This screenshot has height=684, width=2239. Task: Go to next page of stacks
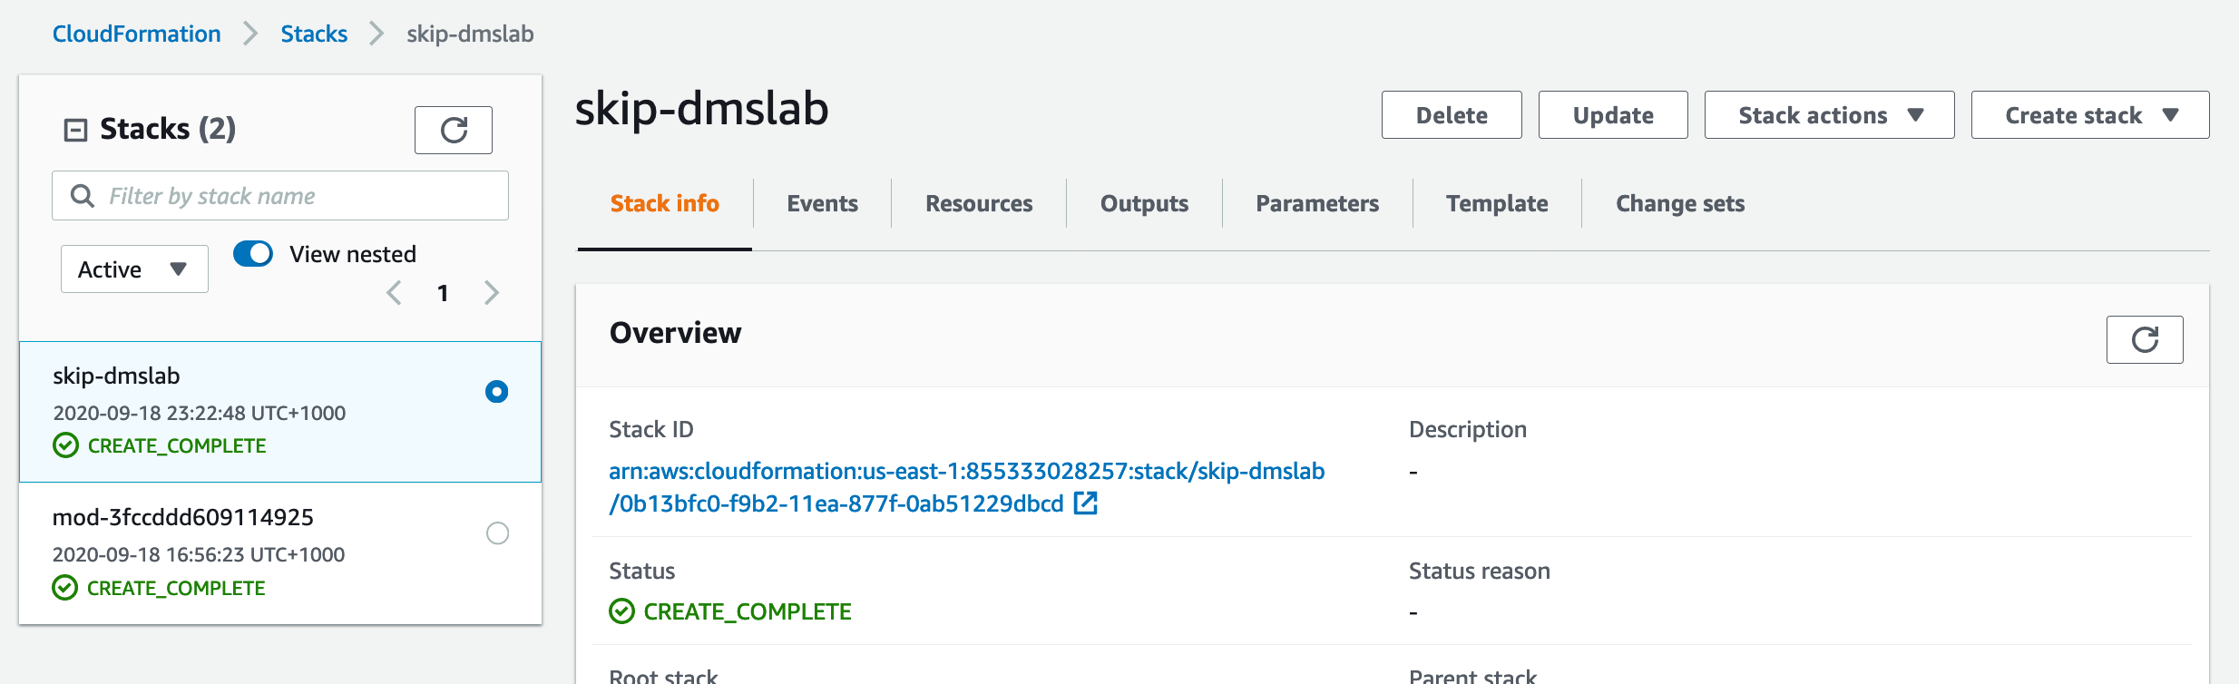point(492,292)
